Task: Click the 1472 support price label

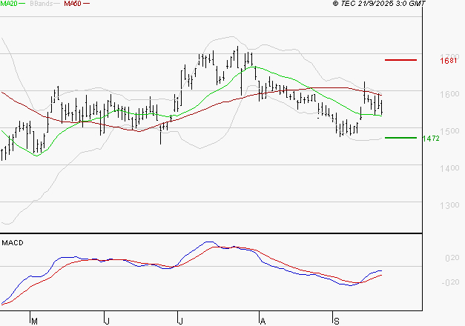Action: pos(432,138)
